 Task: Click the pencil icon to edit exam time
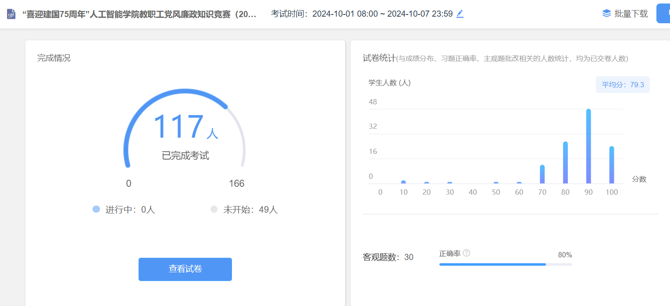tap(460, 14)
